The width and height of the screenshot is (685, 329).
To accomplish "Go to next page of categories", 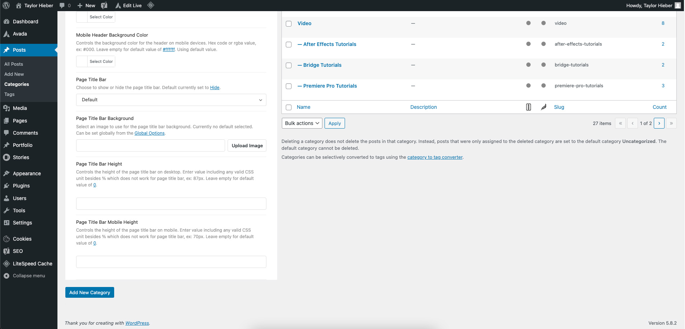I will [659, 123].
